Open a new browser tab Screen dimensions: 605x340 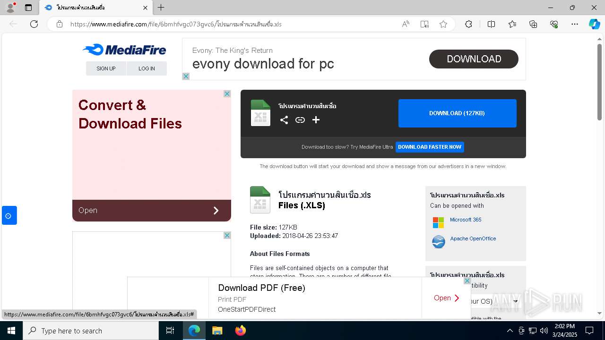pos(161,8)
